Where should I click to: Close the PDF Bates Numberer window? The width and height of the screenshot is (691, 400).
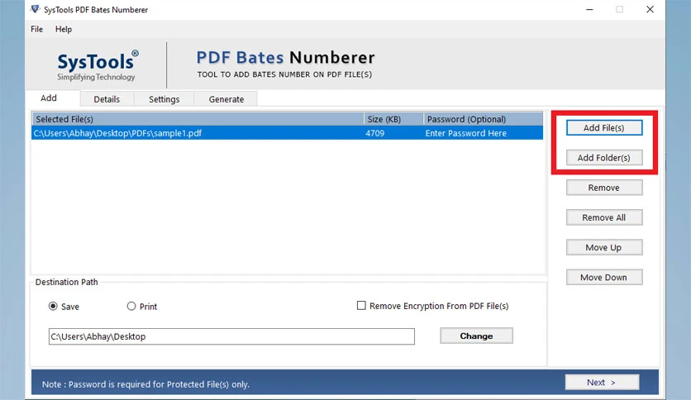(x=650, y=9)
